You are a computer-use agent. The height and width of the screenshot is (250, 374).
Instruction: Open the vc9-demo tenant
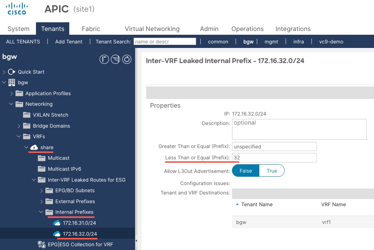331,42
